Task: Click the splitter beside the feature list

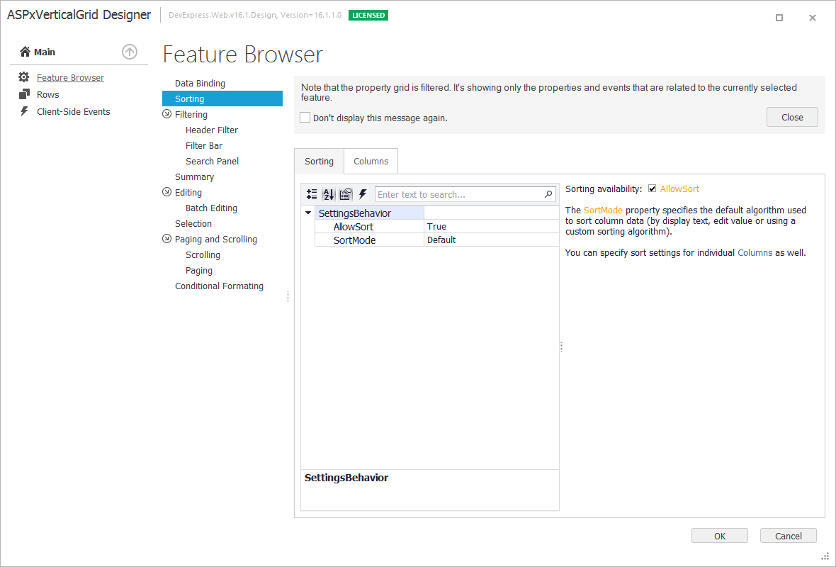Action: (288, 296)
